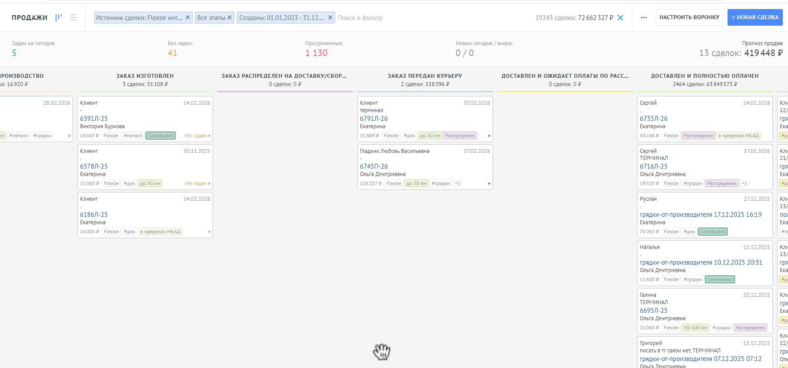Select the ЗАКАЗ ИЗГОТОВЛЕН column header
The width and height of the screenshot is (788, 368).
pos(145,76)
